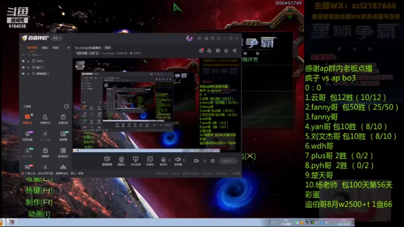This screenshot has width=404, height=227.
Task: Open the notification bell in the header
Action: coord(226,50)
